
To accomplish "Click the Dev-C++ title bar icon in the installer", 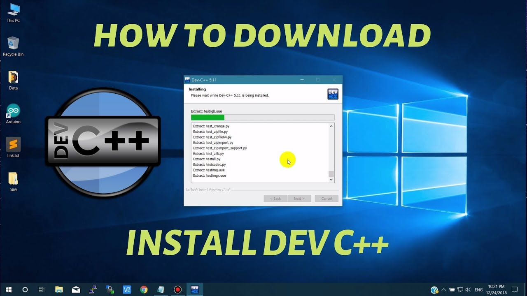I will click(x=187, y=80).
